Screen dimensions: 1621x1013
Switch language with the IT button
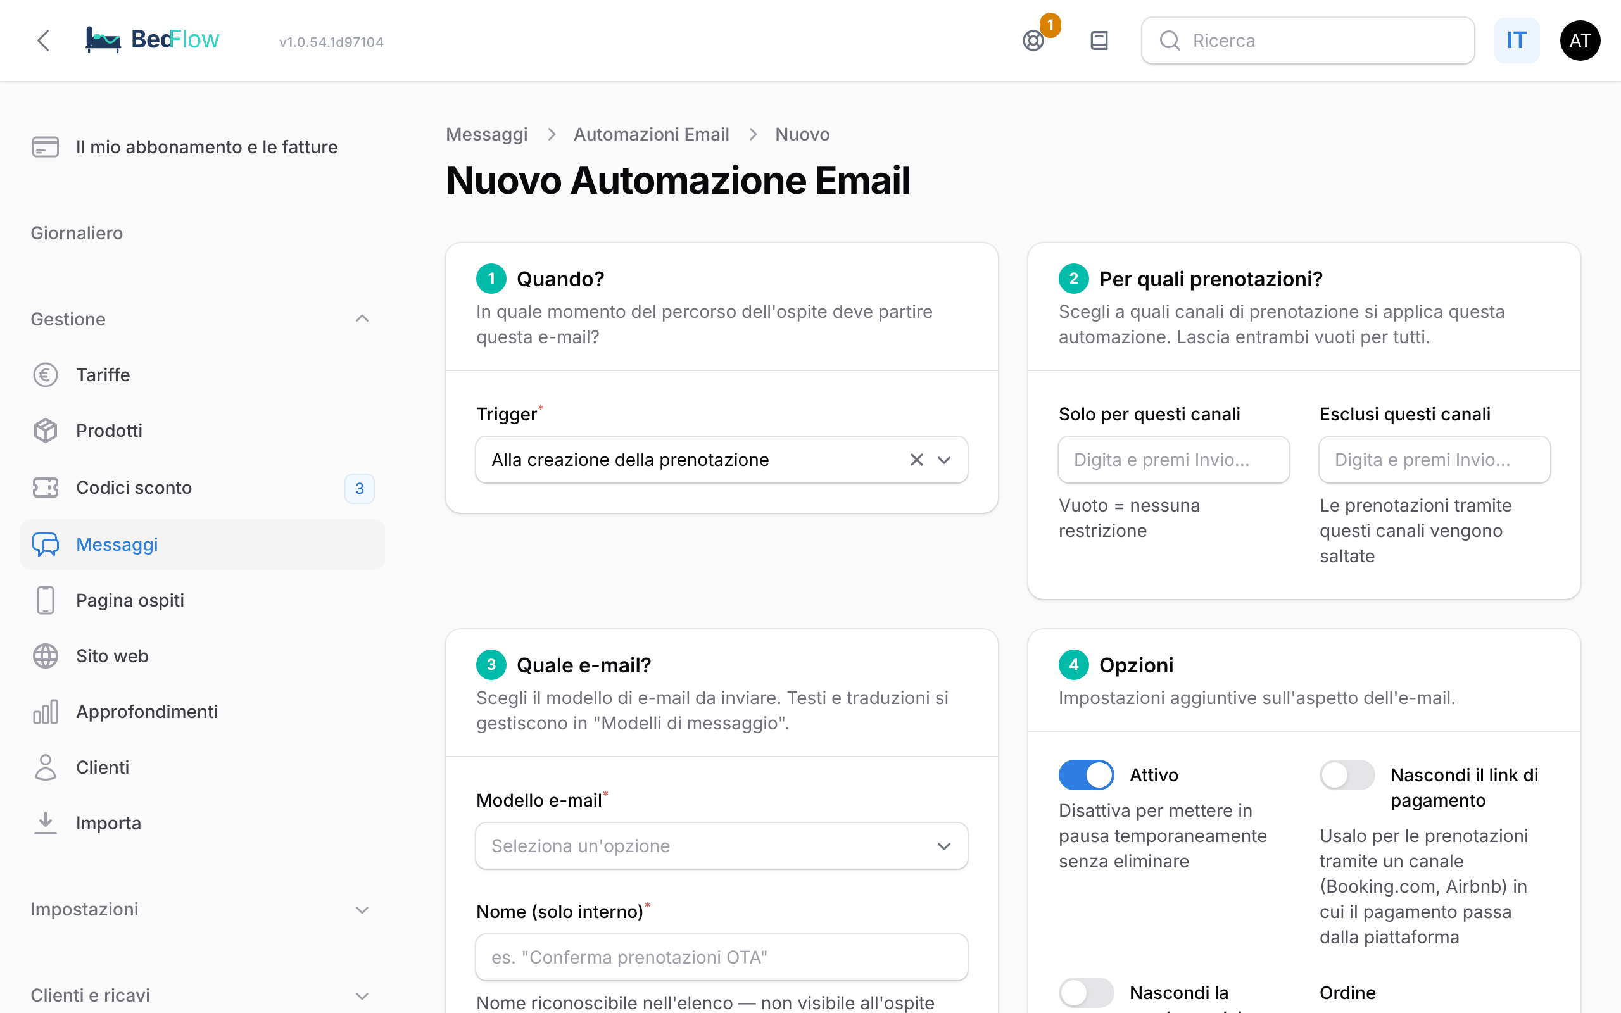tap(1517, 40)
